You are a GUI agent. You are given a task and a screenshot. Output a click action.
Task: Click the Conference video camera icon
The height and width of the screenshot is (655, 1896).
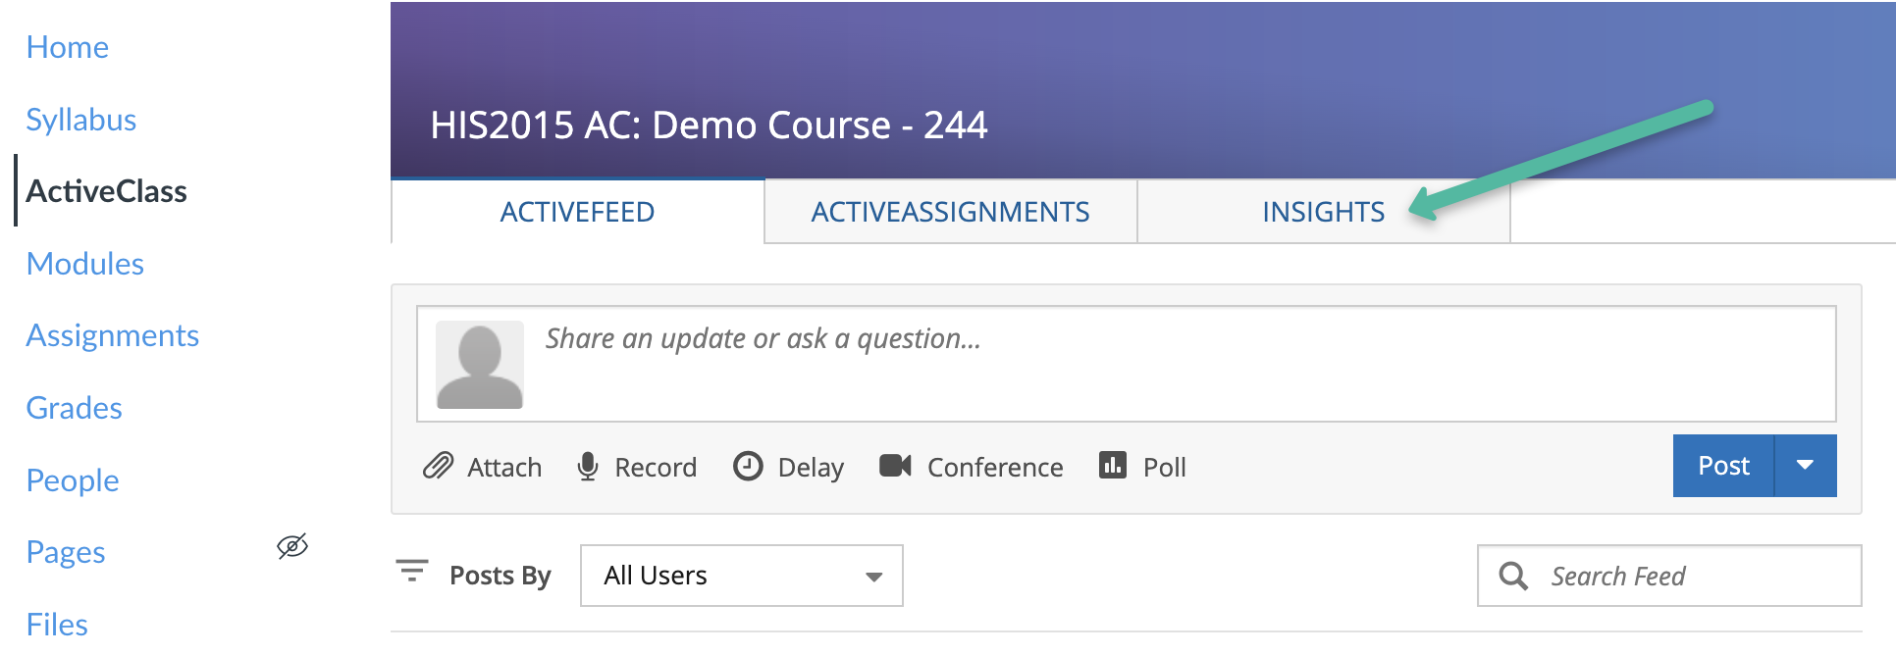click(895, 465)
